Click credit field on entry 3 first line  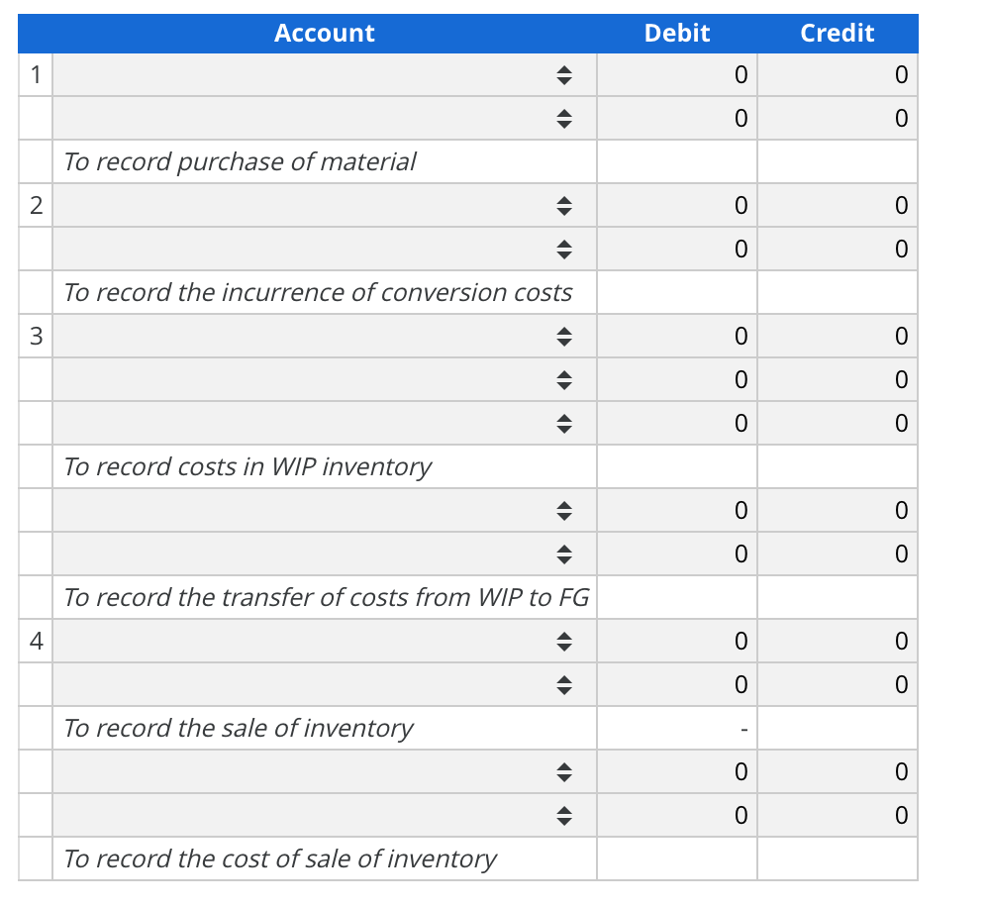(x=838, y=336)
